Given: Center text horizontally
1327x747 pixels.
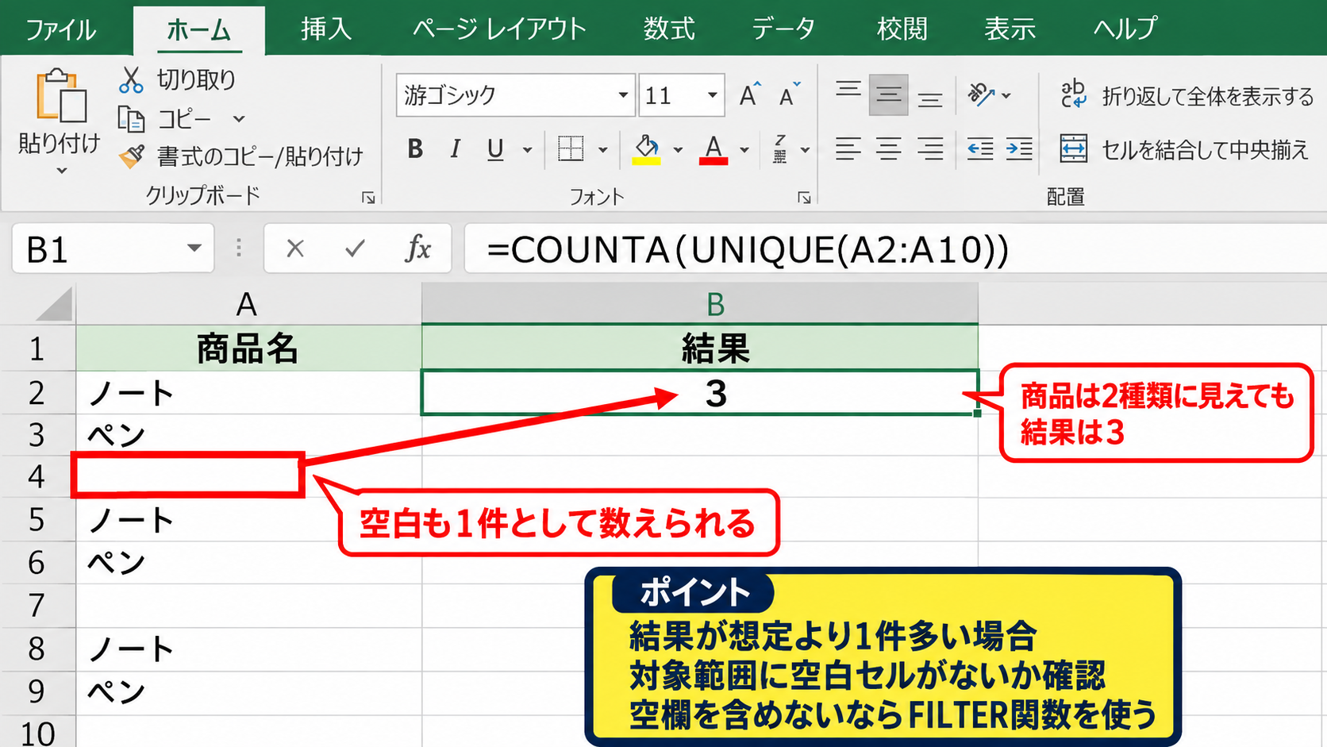Looking at the screenshot, I should (x=888, y=148).
